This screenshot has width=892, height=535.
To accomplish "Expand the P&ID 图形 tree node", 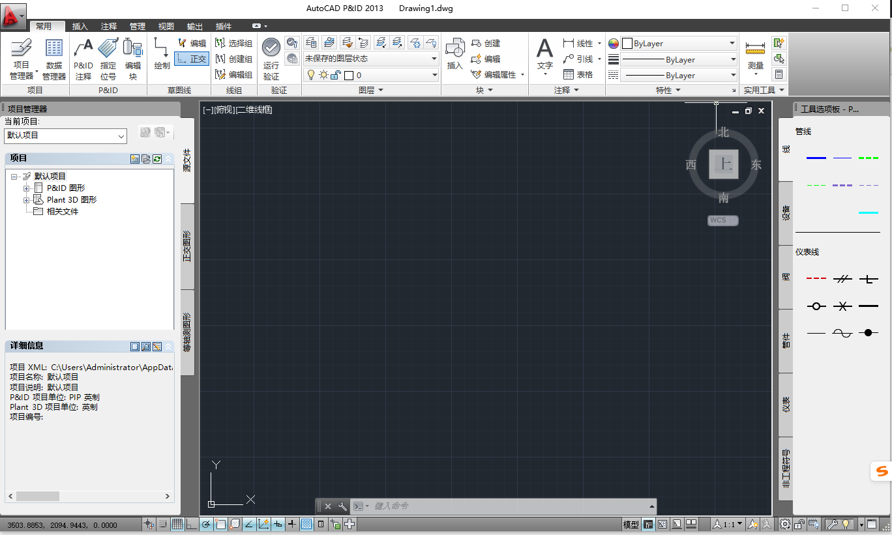I will tap(26, 188).
